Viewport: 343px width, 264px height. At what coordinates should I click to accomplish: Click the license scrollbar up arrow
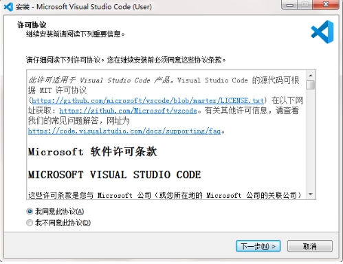tap(311, 76)
